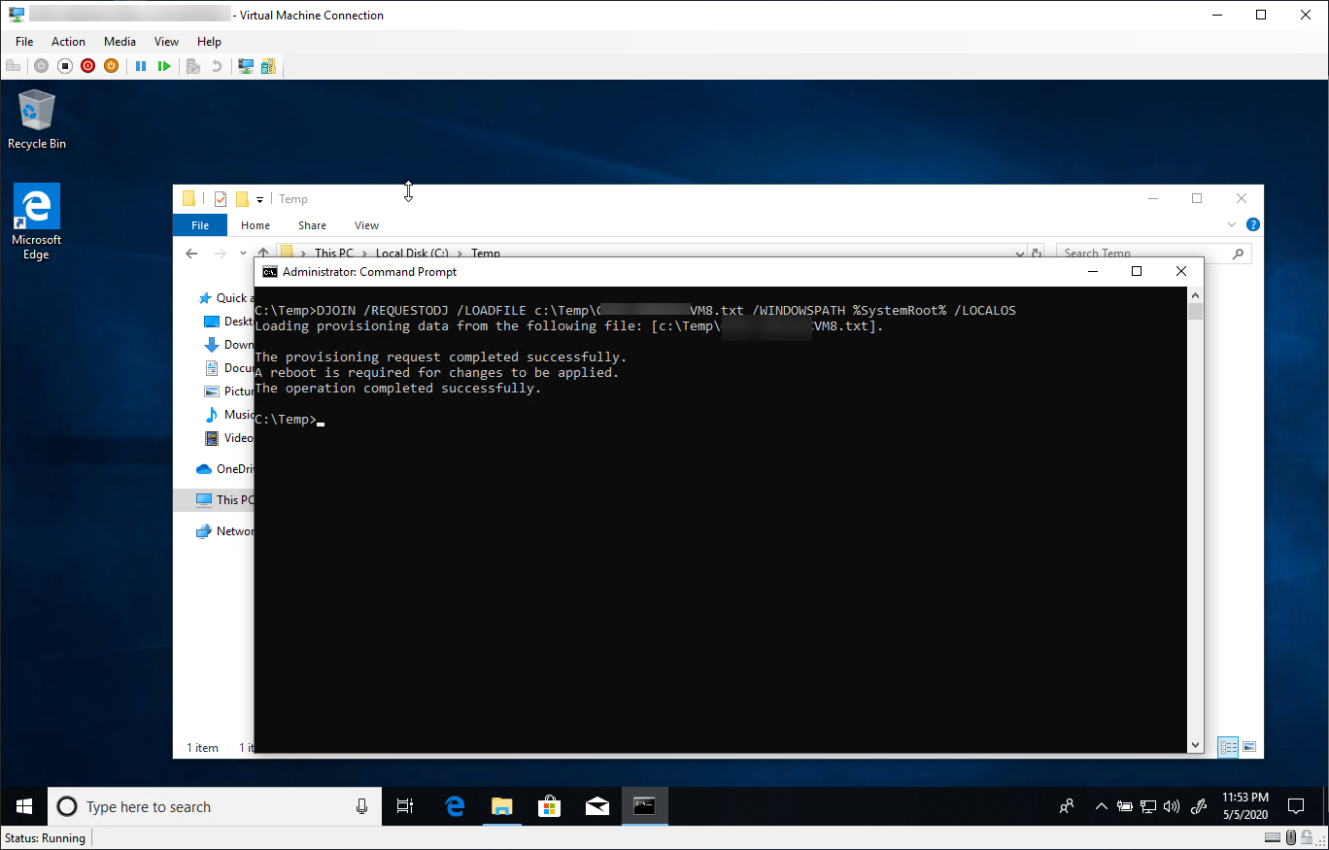Select Desktop in navigation pane
This screenshot has width=1329, height=850.
point(229,322)
